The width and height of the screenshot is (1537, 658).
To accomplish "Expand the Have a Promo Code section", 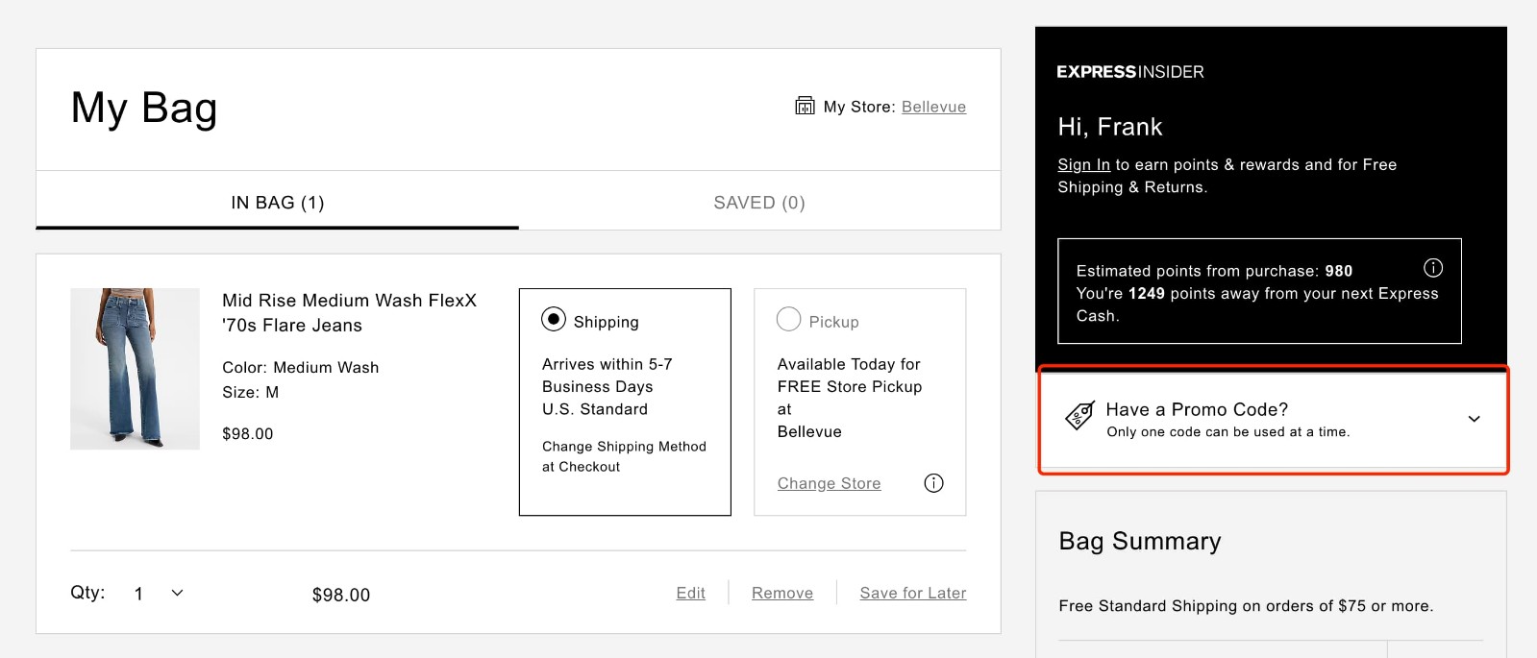I will click(1273, 420).
